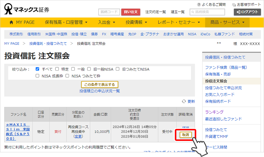Expand the レポート・セミナー dropdown menu
The width and height of the screenshot is (264, 157).
[179, 22]
